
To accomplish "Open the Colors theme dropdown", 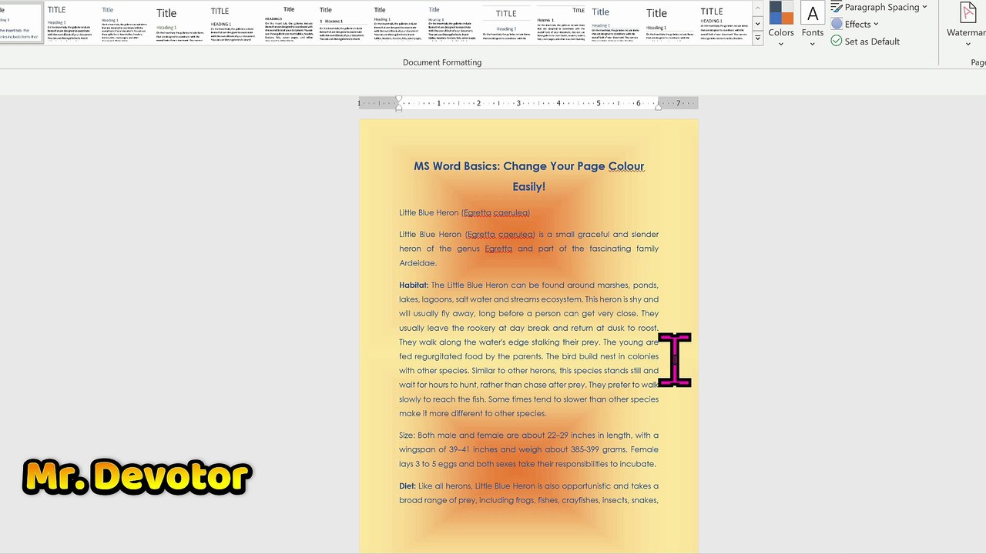I will point(780,23).
